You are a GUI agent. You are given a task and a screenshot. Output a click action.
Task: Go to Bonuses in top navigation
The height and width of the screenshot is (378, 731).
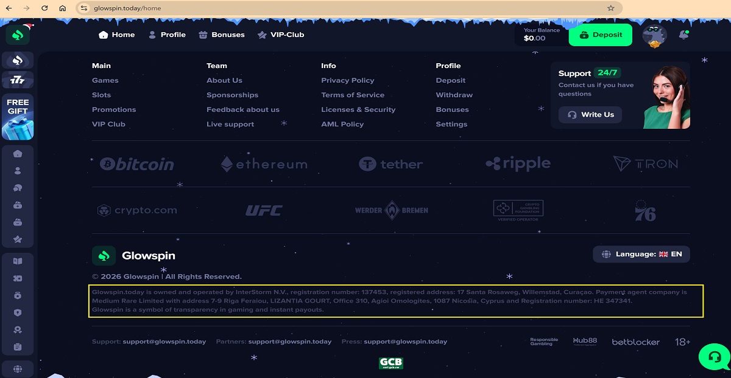(222, 35)
